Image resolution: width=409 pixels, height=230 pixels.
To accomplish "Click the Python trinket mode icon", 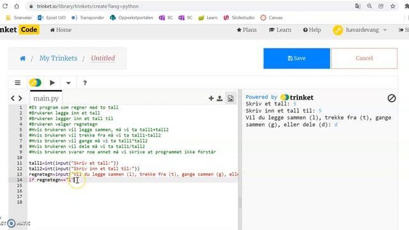I will 35,82.
